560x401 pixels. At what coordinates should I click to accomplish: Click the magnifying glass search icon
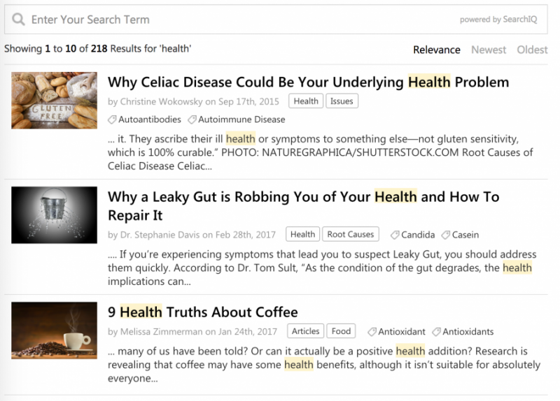coord(18,20)
